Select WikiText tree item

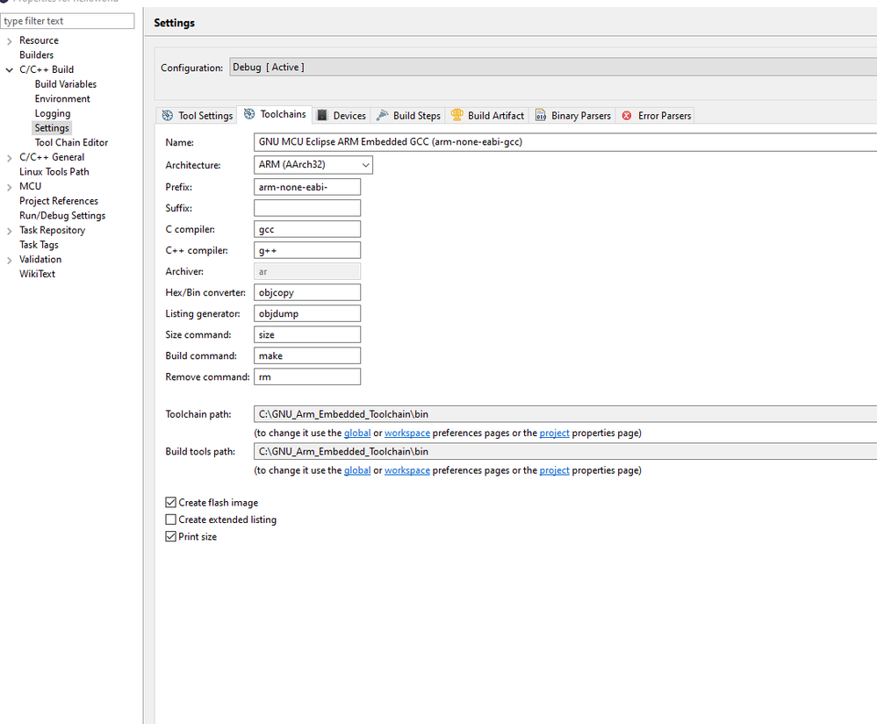click(x=37, y=274)
